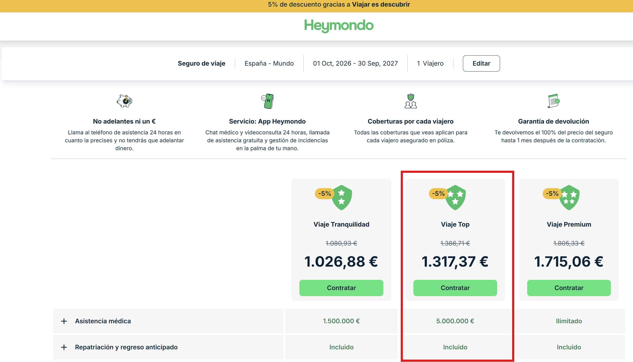This screenshot has width=633, height=362.
Task: Click the -5% badge on Viaje Top
Action: pos(438,194)
